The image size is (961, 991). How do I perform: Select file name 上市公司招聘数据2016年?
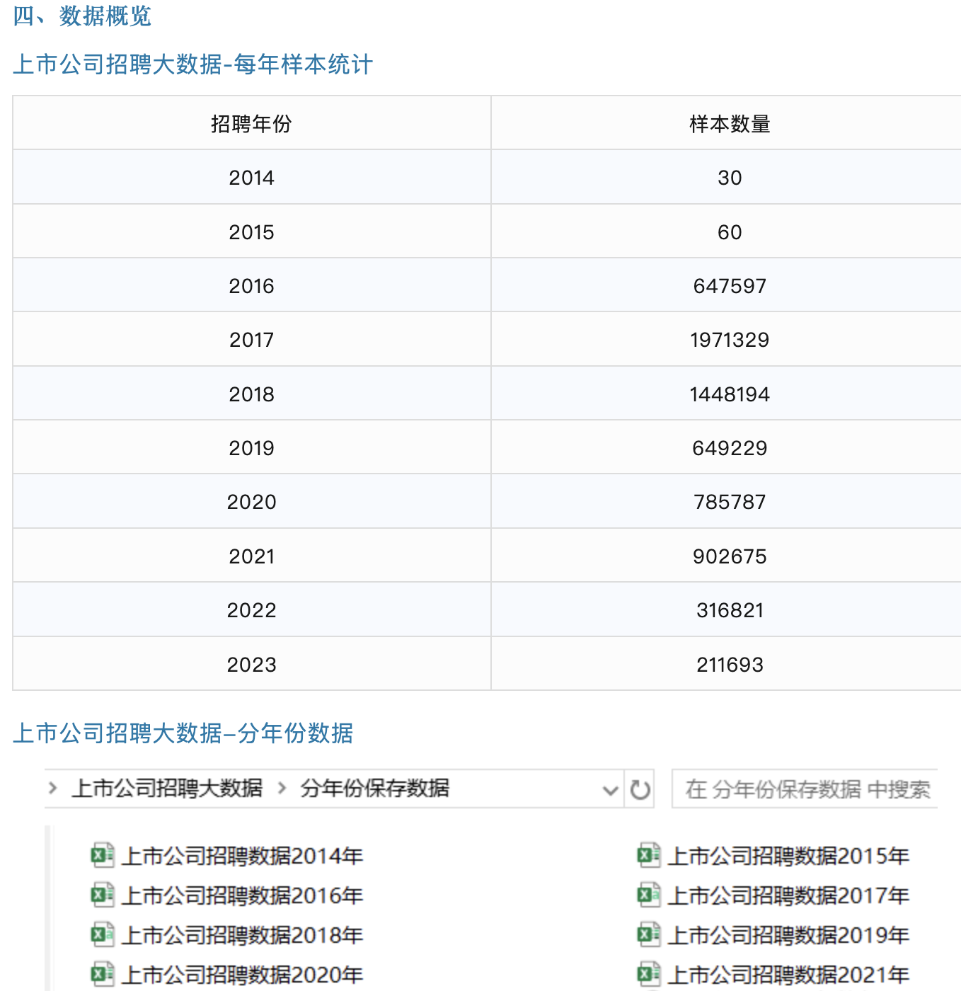pos(242,895)
